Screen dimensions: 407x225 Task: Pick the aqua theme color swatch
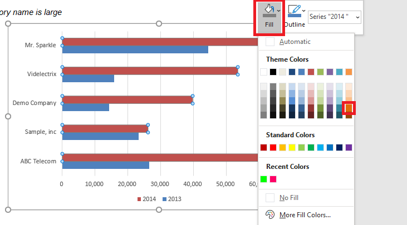pos(339,72)
